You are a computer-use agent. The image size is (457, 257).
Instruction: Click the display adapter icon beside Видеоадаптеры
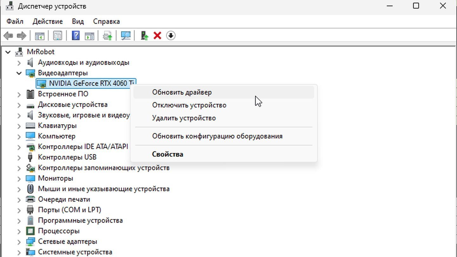click(30, 73)
